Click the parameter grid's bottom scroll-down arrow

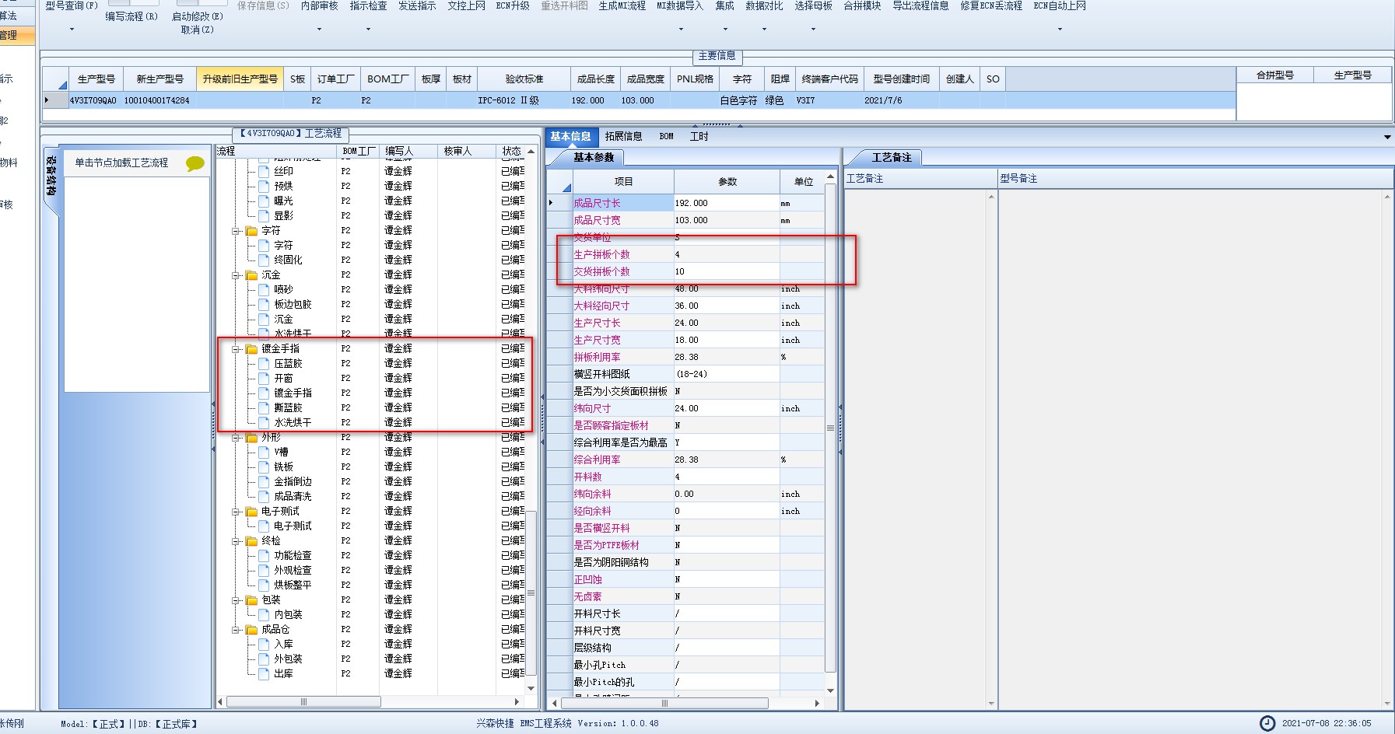(x=830, y=690)
